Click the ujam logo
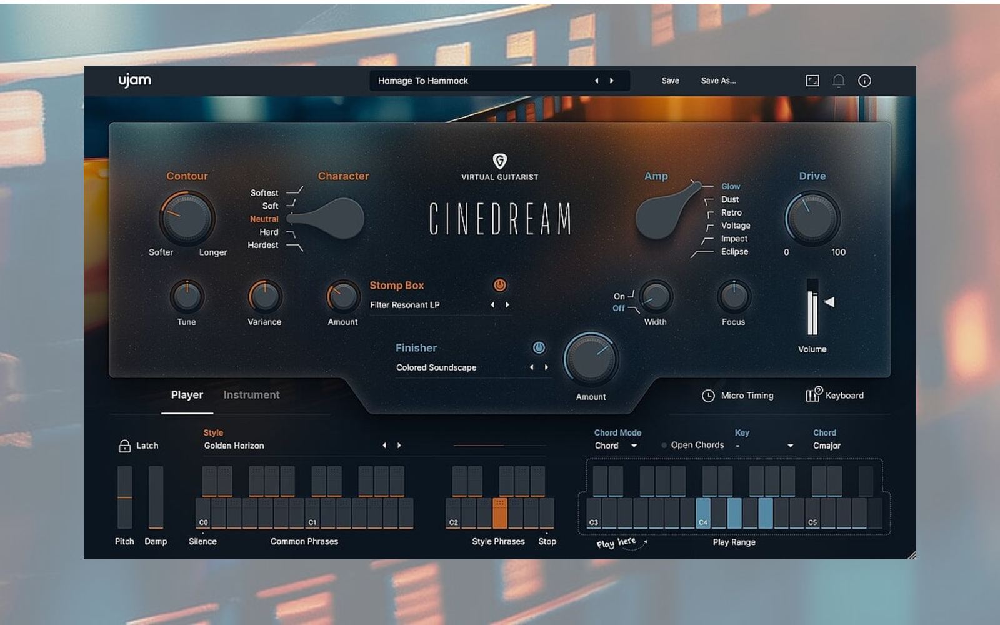This screenshot has width=1000, height=625. [x=135, y=80]
